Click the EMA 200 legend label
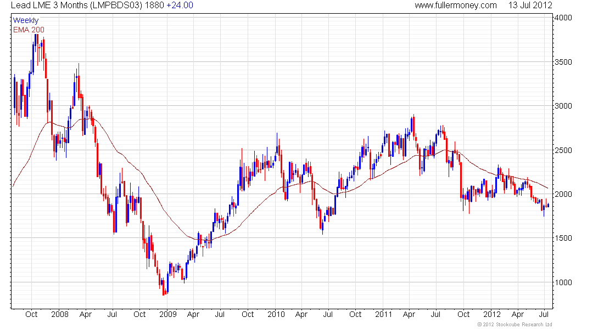The width and height of the screenshot is (604, 329). (x=29, y=30)
